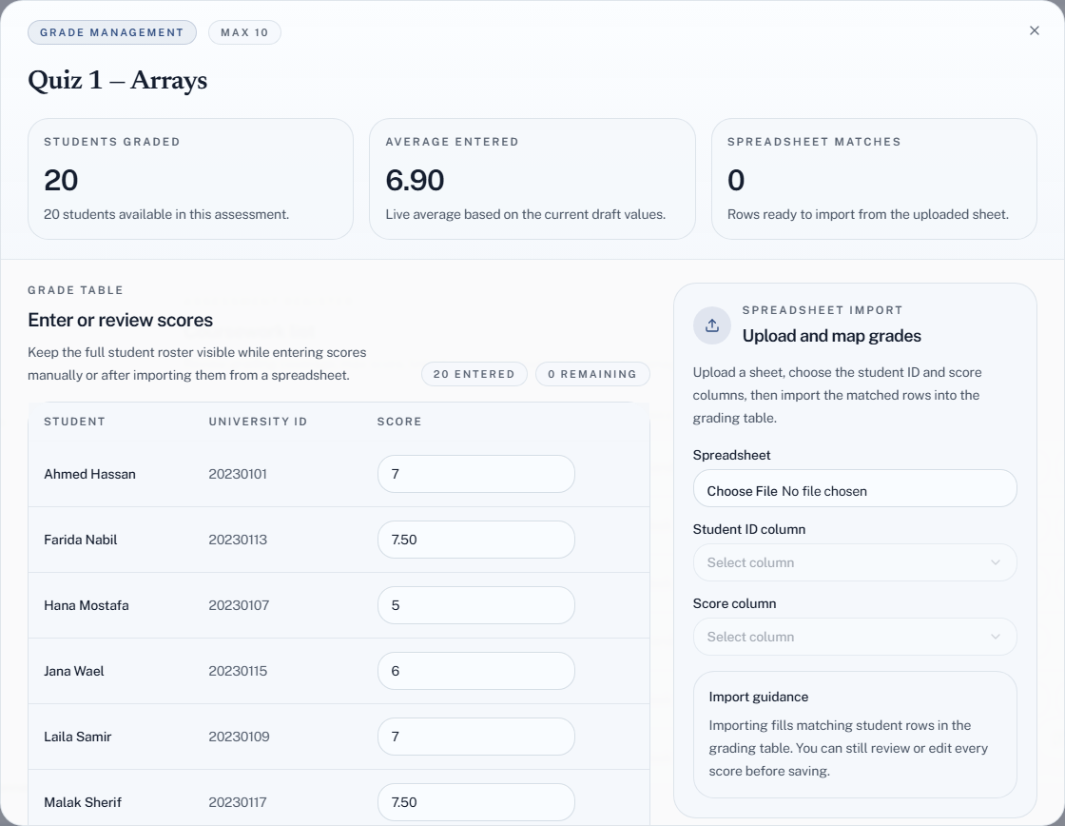The width and height of the screenshot is (1065, 826).
Task: Select the Jana Wael student name
Action: (x=74, y=671)
